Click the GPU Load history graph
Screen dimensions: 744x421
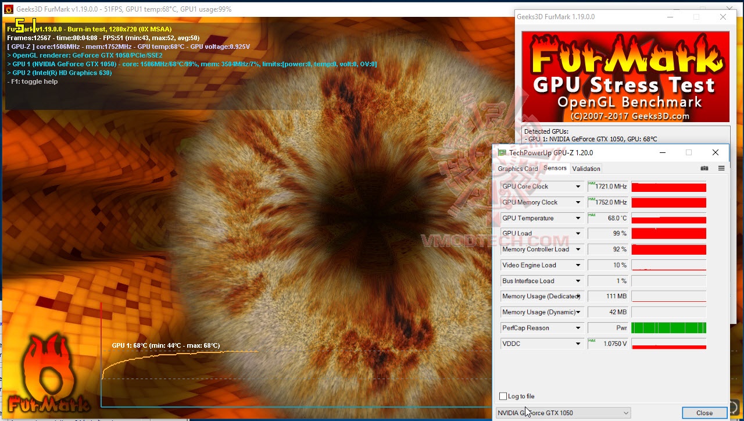point(668,234)
